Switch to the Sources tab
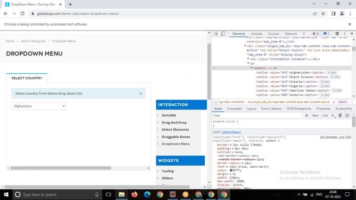This screenshot has height=200, width=356. tap(273, 33)
